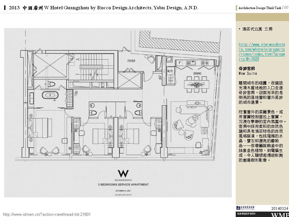This screenshot has width=289, height=217.
Task: Open the starwoodhotels.com hyperlink in sidebar
Action: [262, 52]
